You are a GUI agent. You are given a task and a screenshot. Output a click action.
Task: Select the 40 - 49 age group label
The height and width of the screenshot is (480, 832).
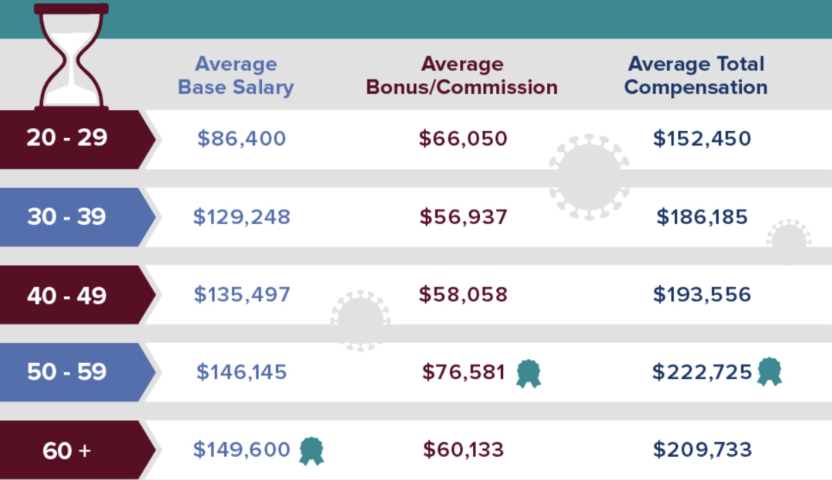pos(67,295)
